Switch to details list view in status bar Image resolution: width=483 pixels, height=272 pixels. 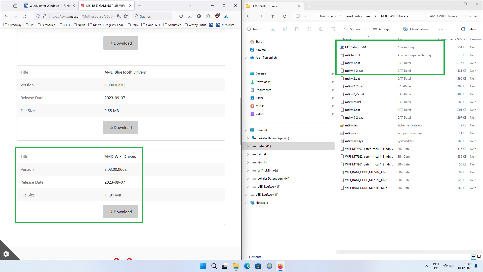pyautogui.click(x=473, y=257)
